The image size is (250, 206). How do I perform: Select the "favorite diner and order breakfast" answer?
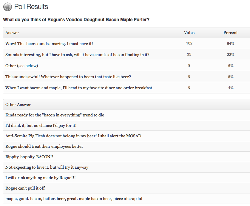[x=79, y=88]
